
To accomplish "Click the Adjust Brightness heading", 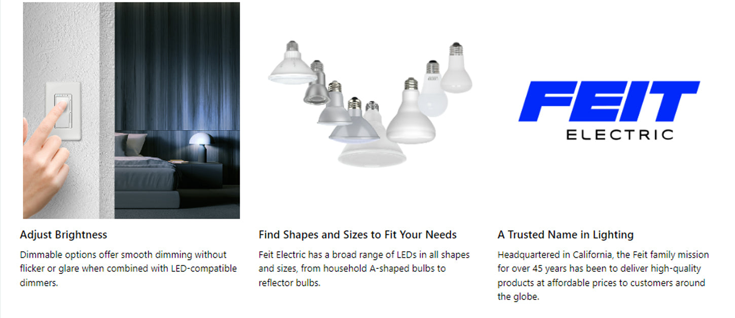I will pyautogui.click(x=64, y=235).
